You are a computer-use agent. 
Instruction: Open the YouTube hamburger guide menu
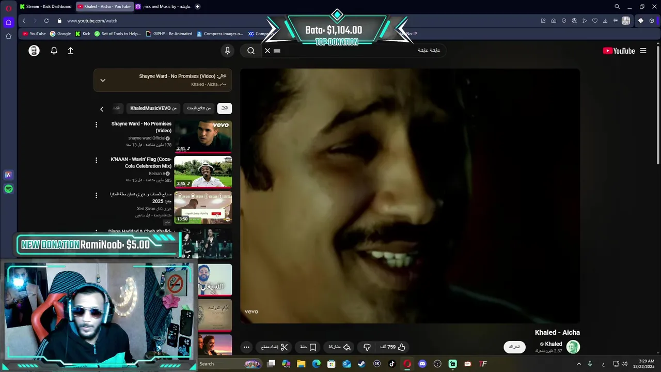coord(643,51)
